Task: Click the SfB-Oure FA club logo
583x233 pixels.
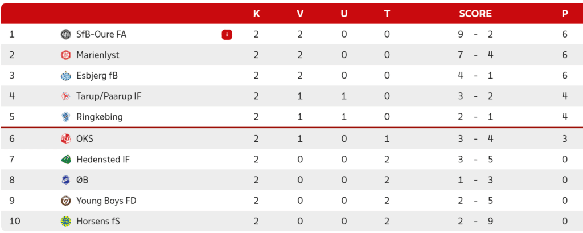Action: coord(65,35)
